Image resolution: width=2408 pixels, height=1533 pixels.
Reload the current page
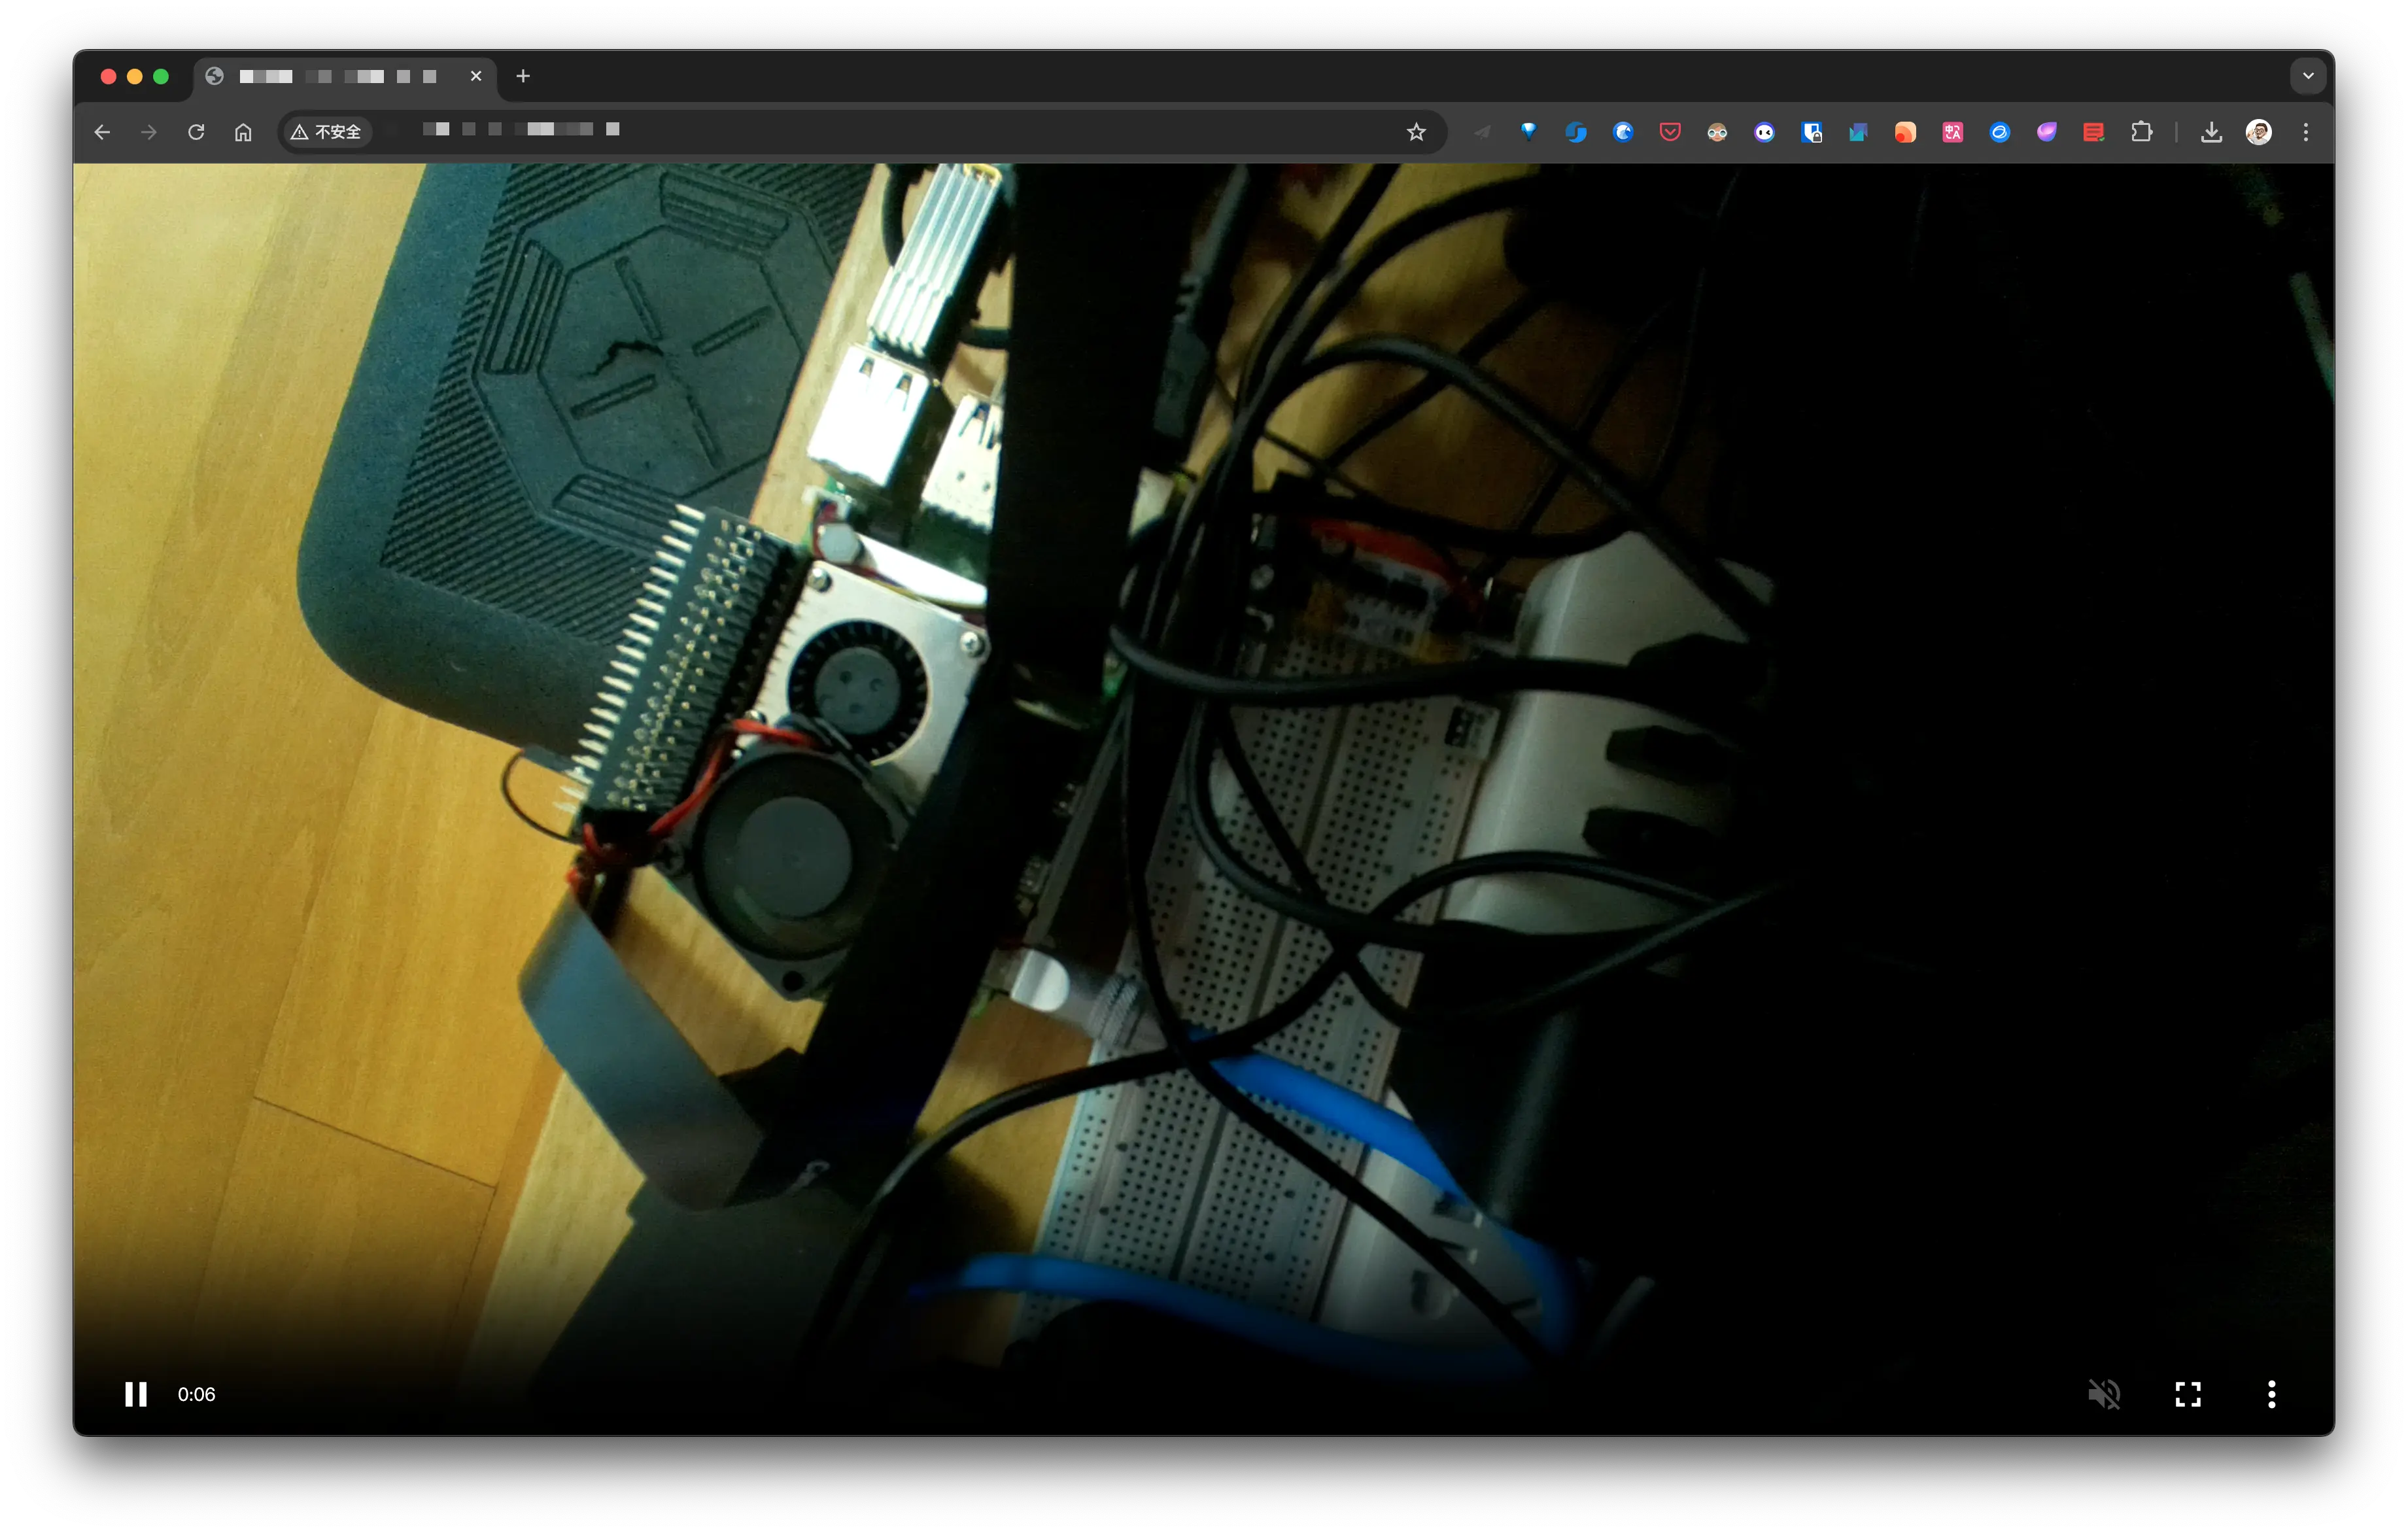pos(196,132)
